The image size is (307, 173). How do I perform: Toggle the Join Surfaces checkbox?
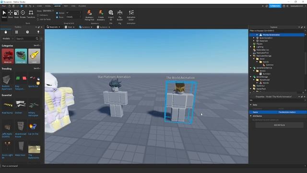coord(38,19)
